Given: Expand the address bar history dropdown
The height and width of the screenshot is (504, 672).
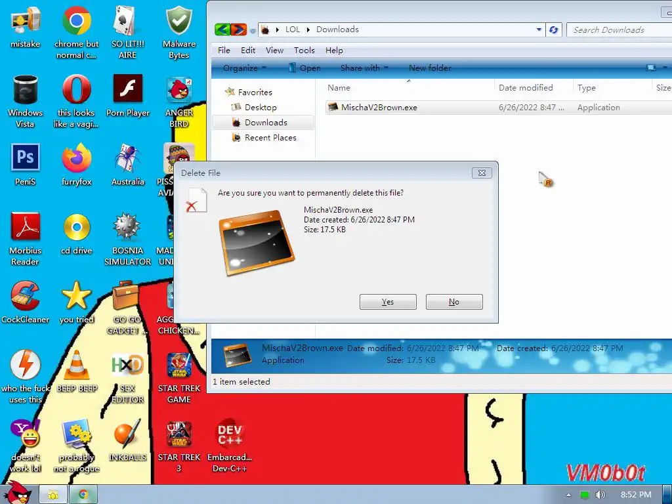Looking at the screenshot, I should pos(539,30).
